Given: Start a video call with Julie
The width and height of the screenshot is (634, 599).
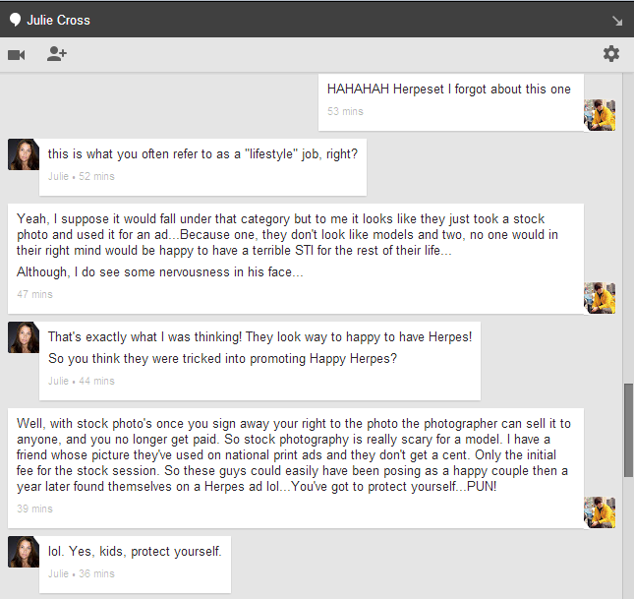Looking at the screenshot, I should tap(16, 54).
